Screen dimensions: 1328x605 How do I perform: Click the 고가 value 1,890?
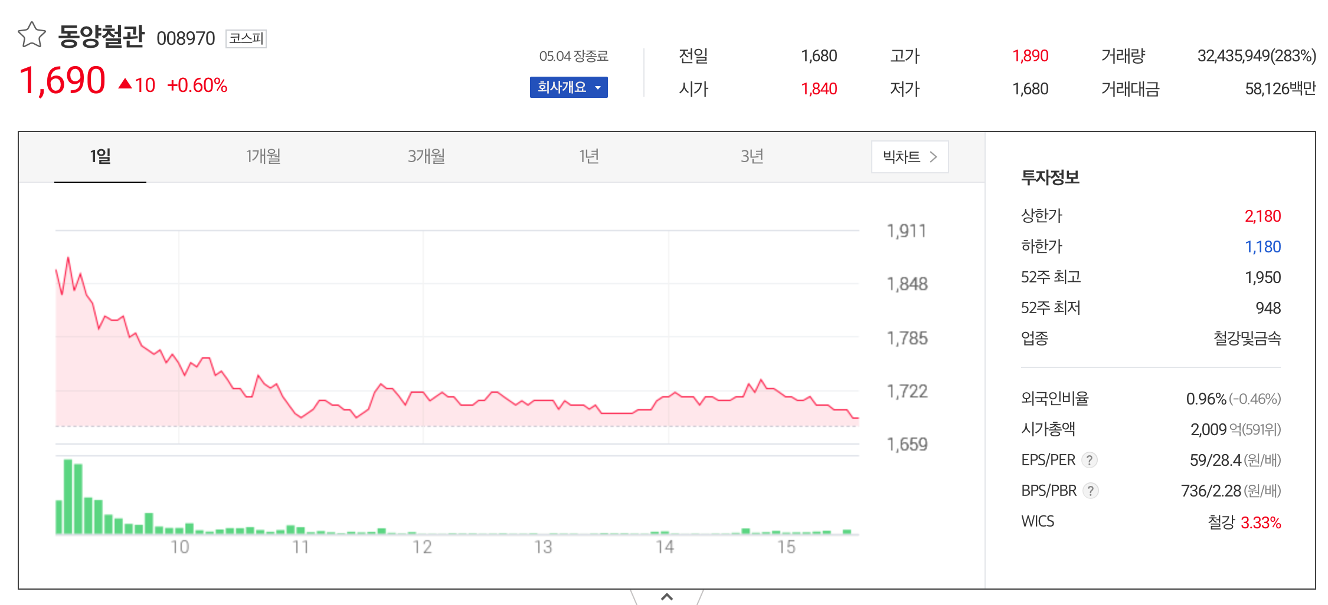tap(1031, 56)
